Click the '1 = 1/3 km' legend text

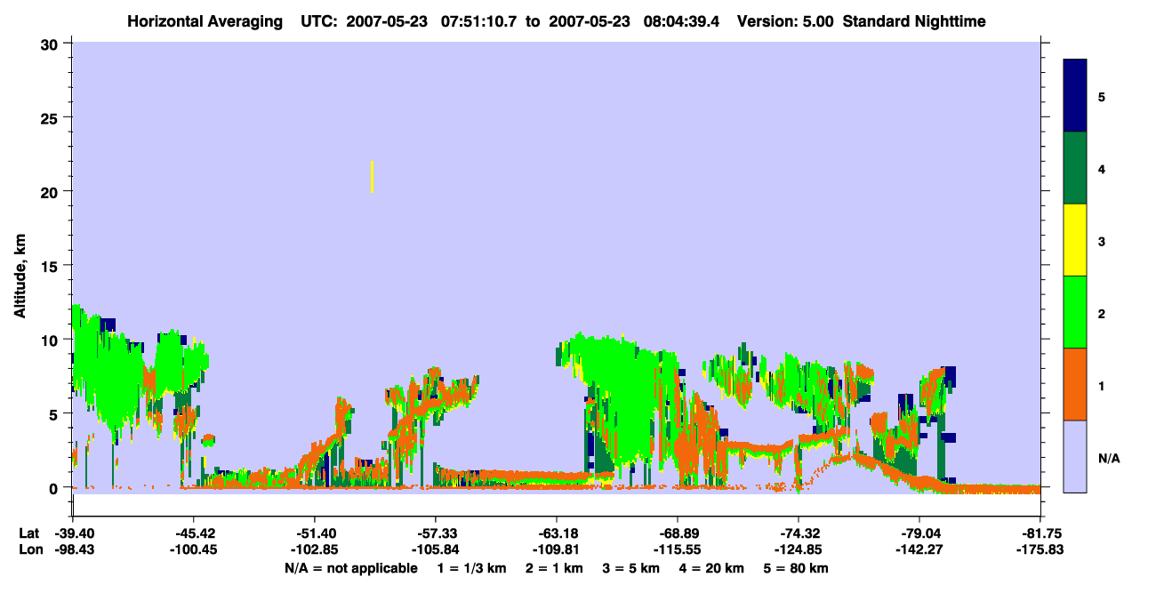tap(472, 568)
